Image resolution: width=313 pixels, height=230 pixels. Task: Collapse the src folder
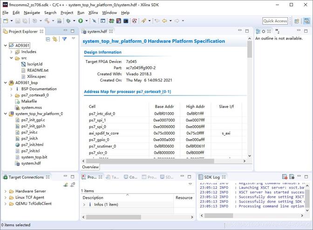point(11,58)
